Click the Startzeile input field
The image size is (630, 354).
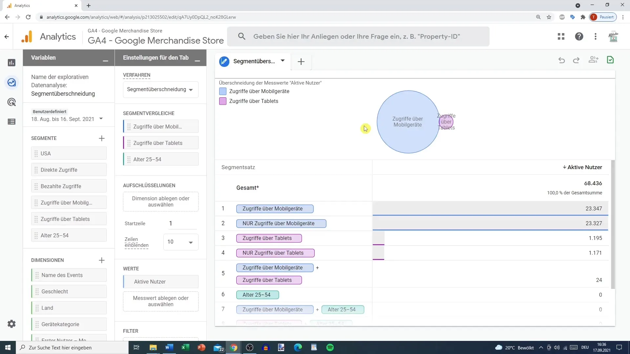[182, 224]
